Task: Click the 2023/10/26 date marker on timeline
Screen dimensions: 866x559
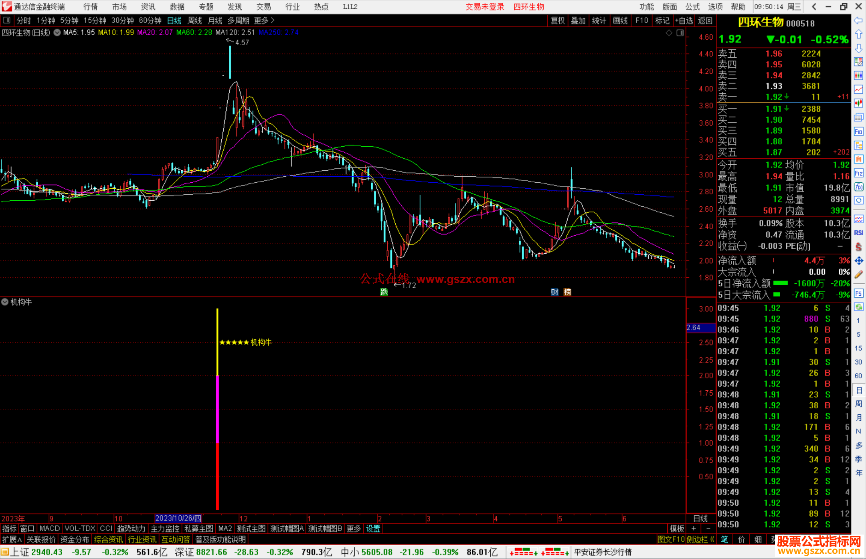Action: pos(178,519)
